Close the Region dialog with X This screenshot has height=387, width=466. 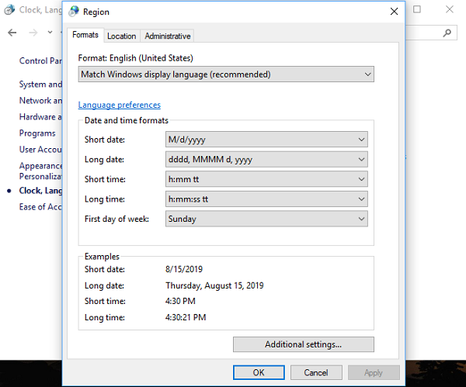pyautogui.click(x=394, y=12)
